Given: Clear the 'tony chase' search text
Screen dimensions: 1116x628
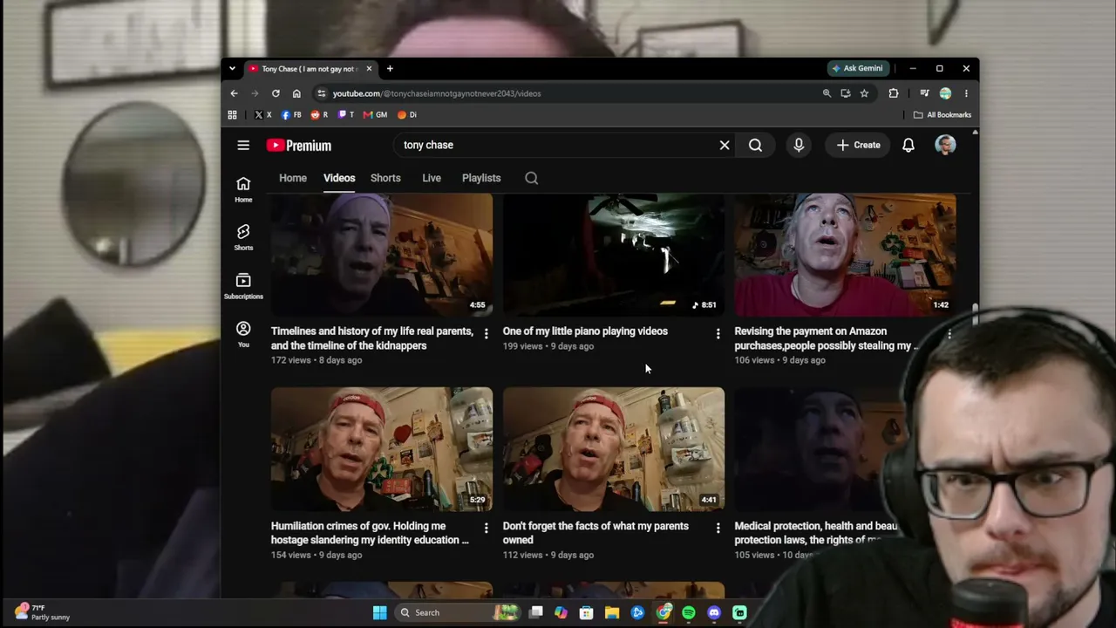Looking at the screenshot, I should [x=725, y=146].
